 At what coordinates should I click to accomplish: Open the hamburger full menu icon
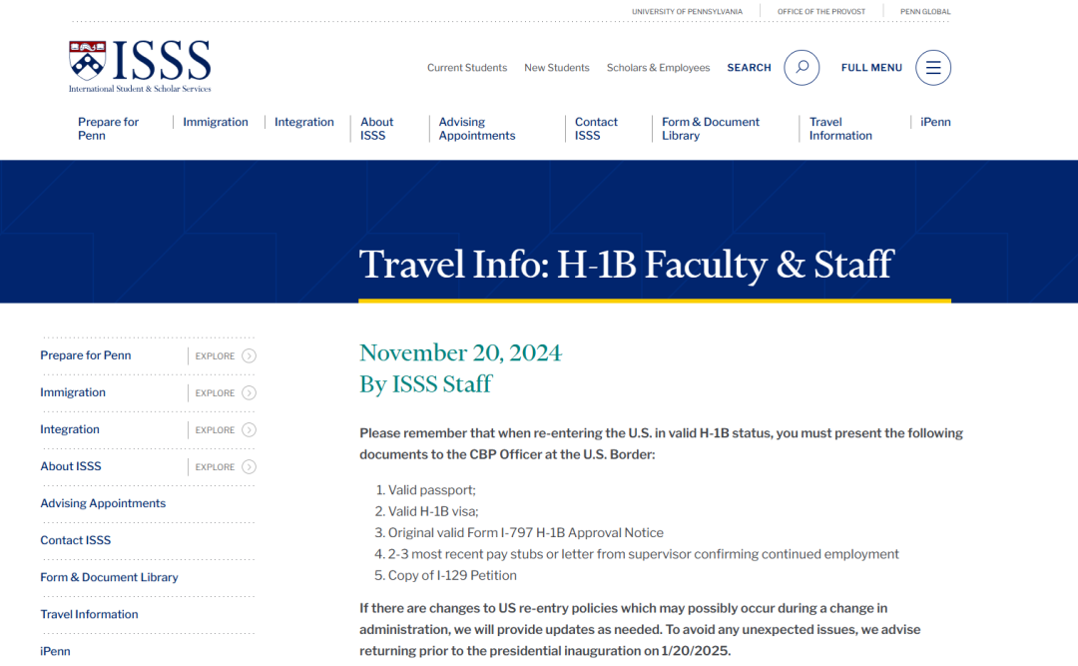point(933,68)
